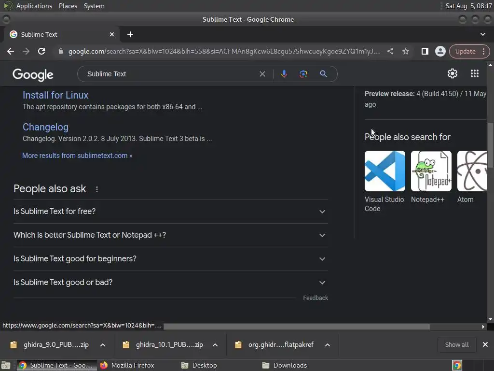The image size is (494, 371).
Task: Open the tab search dropdown arrow
Action: point(482,34)
